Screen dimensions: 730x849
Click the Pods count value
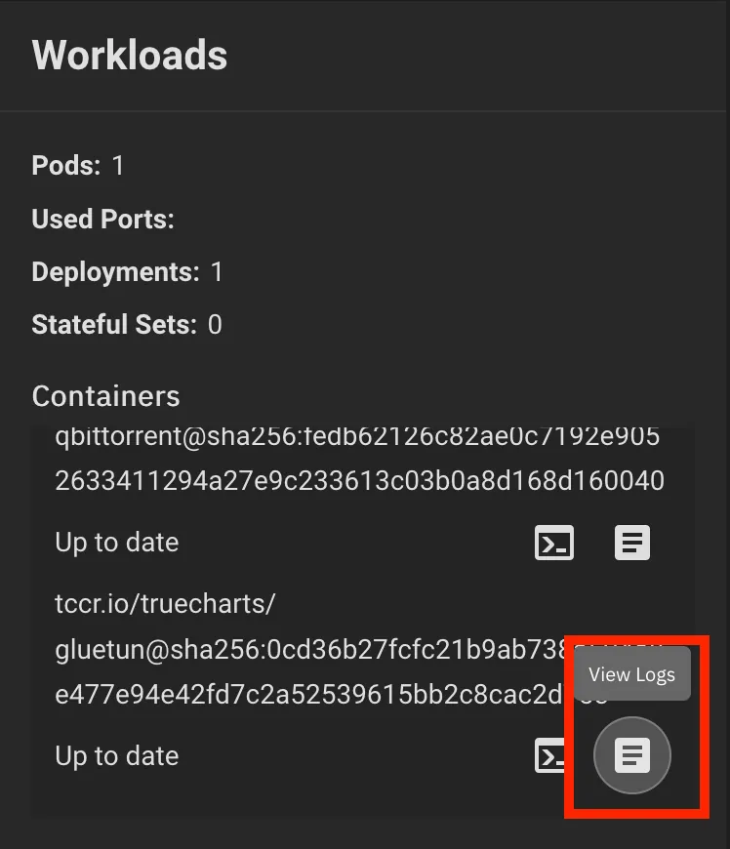[117, 166]
